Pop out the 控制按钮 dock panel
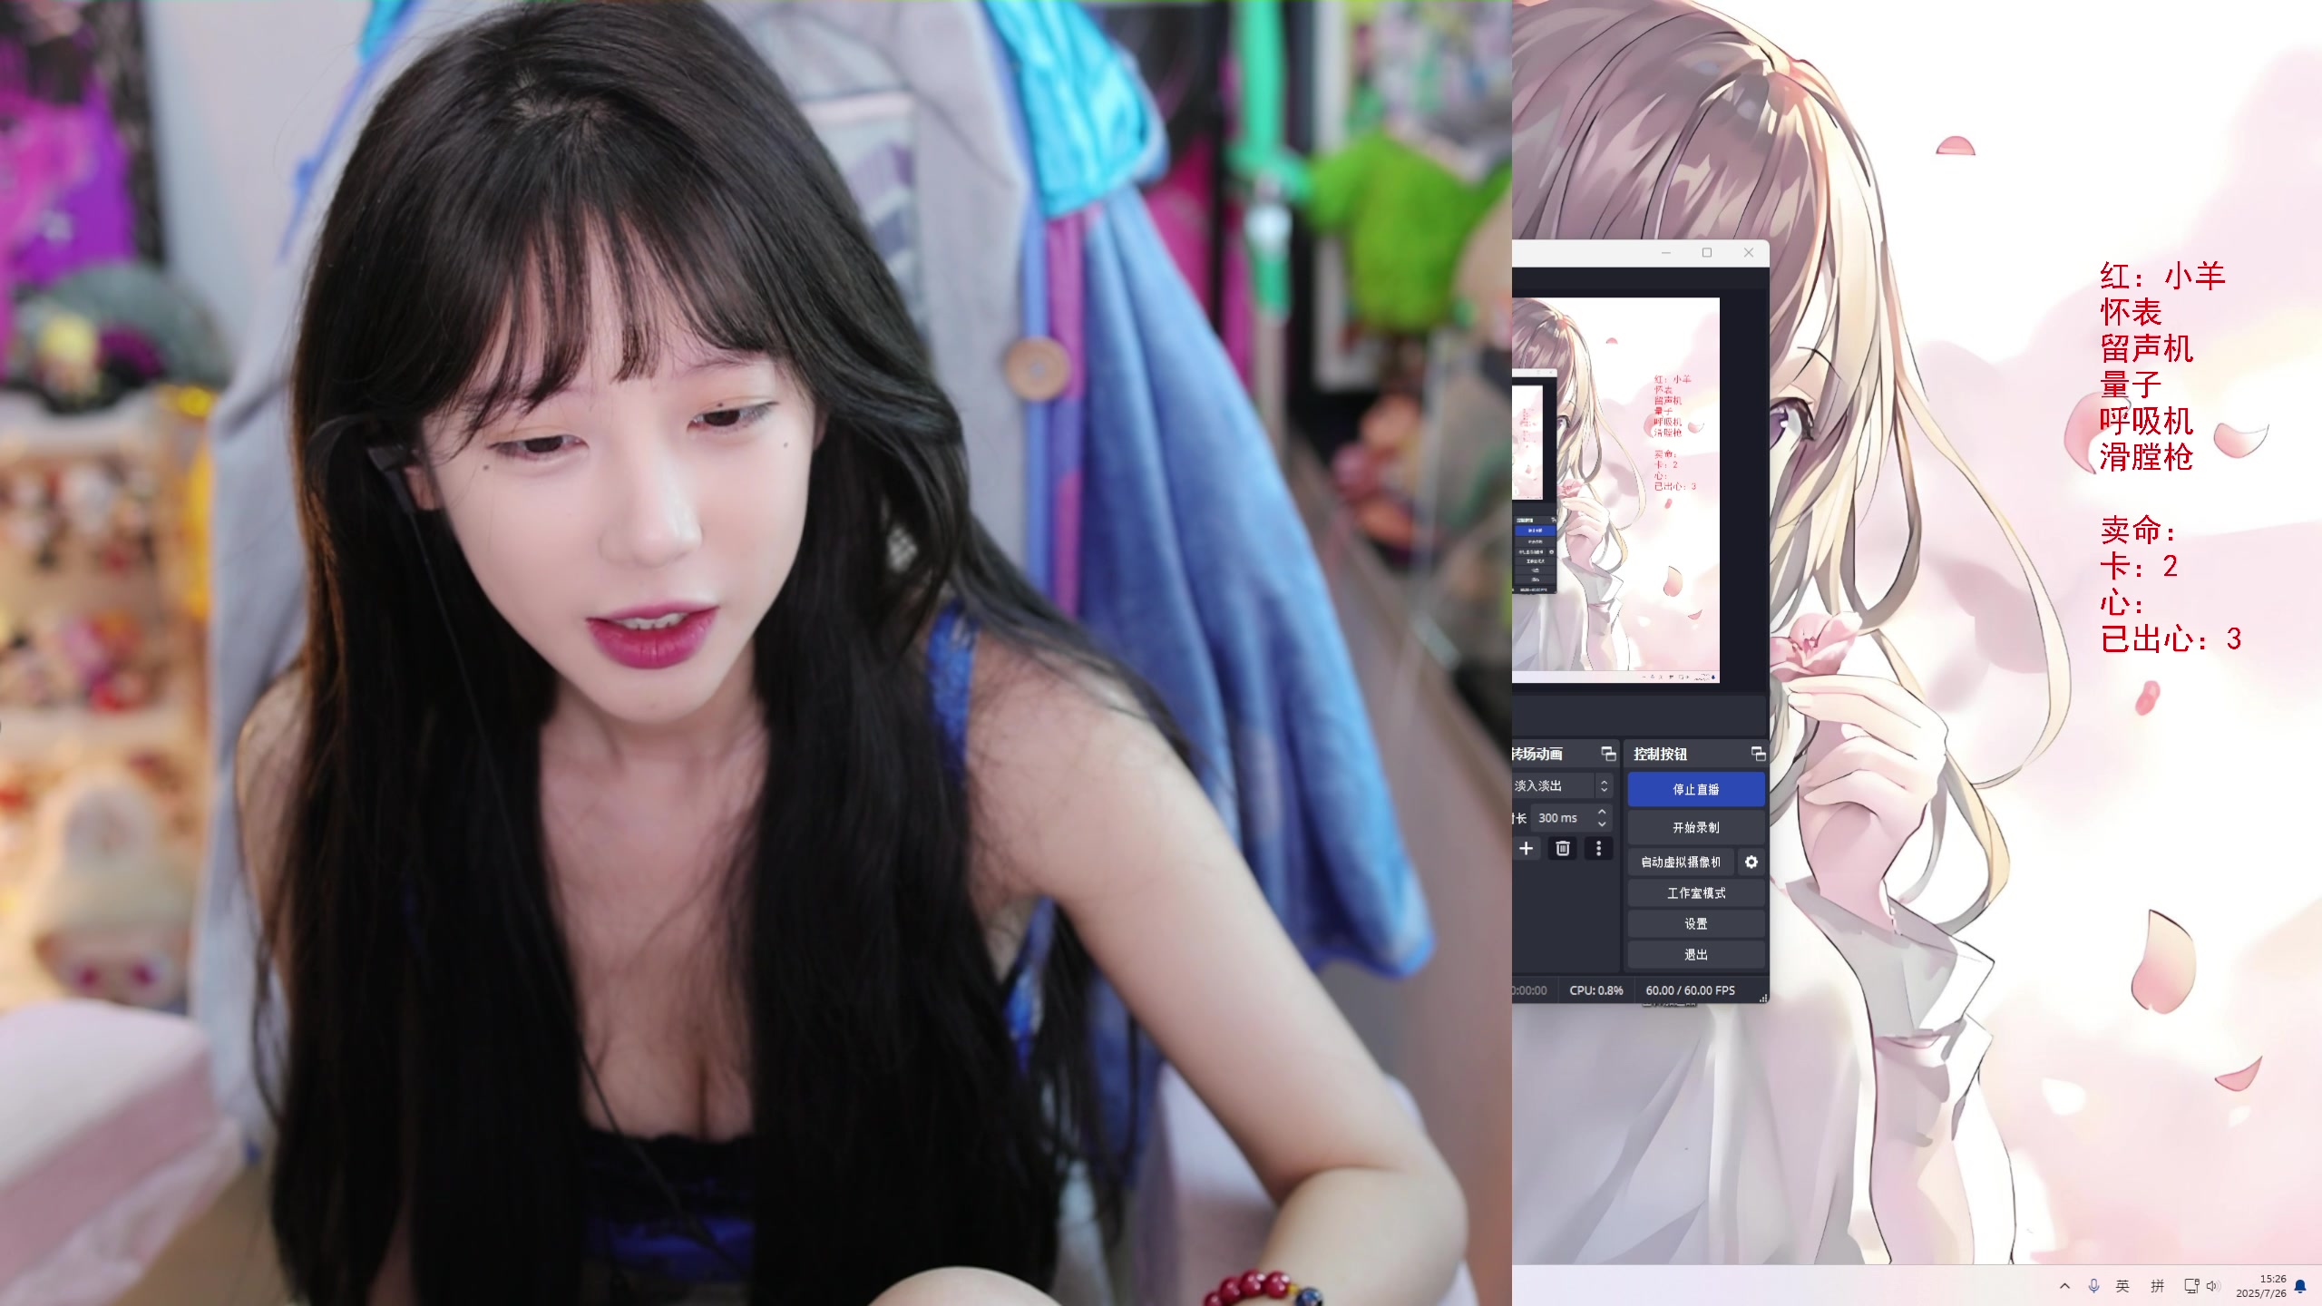The height and width of the screenshot is (1306, 2322). click(1757, 754)
